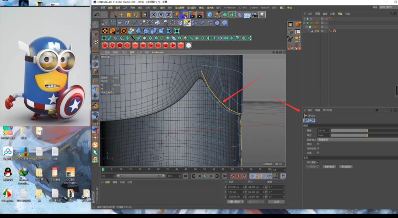Open the 3DToAll menu
Viewport: 398px width, 218px height.
(242, 8)
